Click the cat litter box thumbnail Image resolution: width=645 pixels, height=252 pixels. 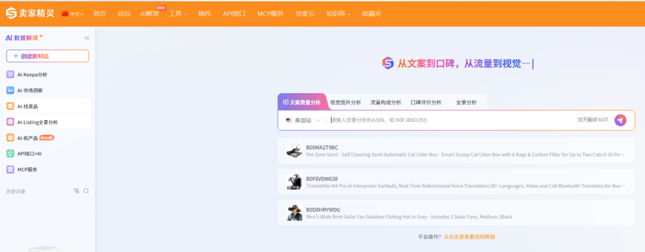click(x=294, y=151)
